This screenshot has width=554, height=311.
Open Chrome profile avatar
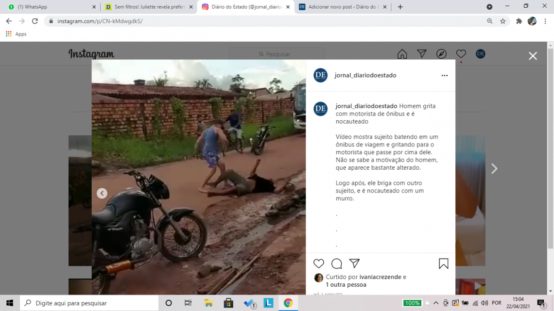532,21
